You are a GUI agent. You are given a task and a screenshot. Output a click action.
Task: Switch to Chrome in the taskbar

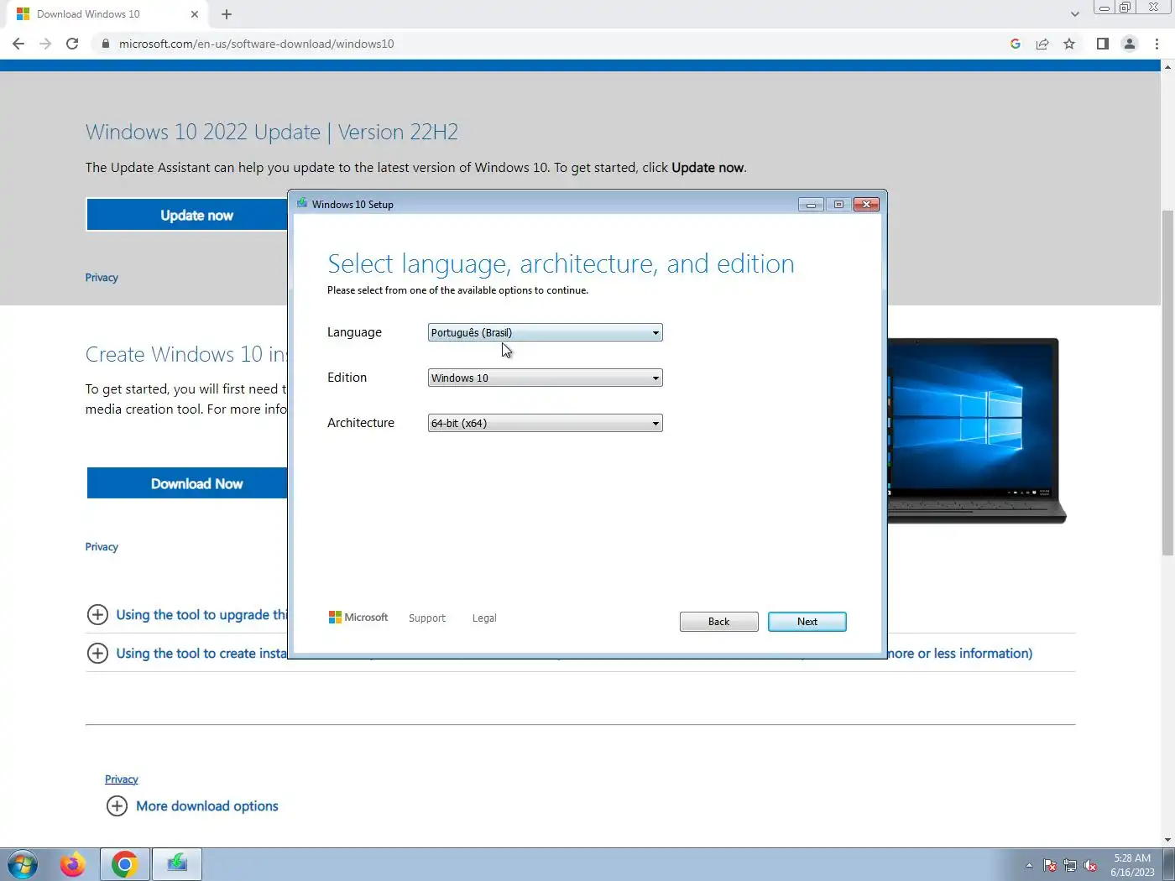pyautogui.click(x=125, y=864)
